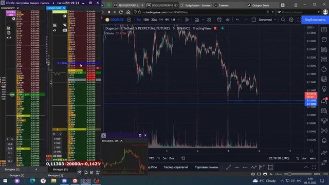The height and width of the screenshot is (185, 329).
Task: Open Discord from taskbar
Action: tap(64, 180)
